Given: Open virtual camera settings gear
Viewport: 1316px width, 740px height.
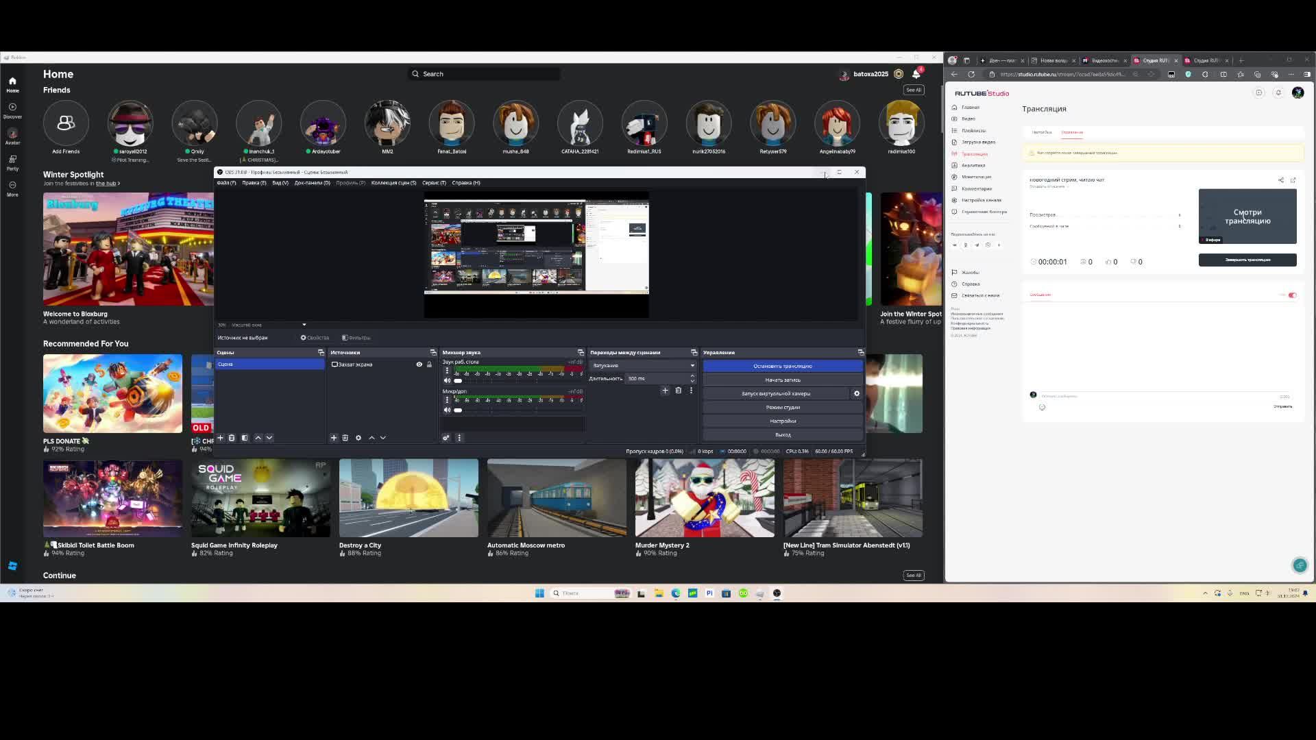Looking at the screenshot, I should [857, 393].
